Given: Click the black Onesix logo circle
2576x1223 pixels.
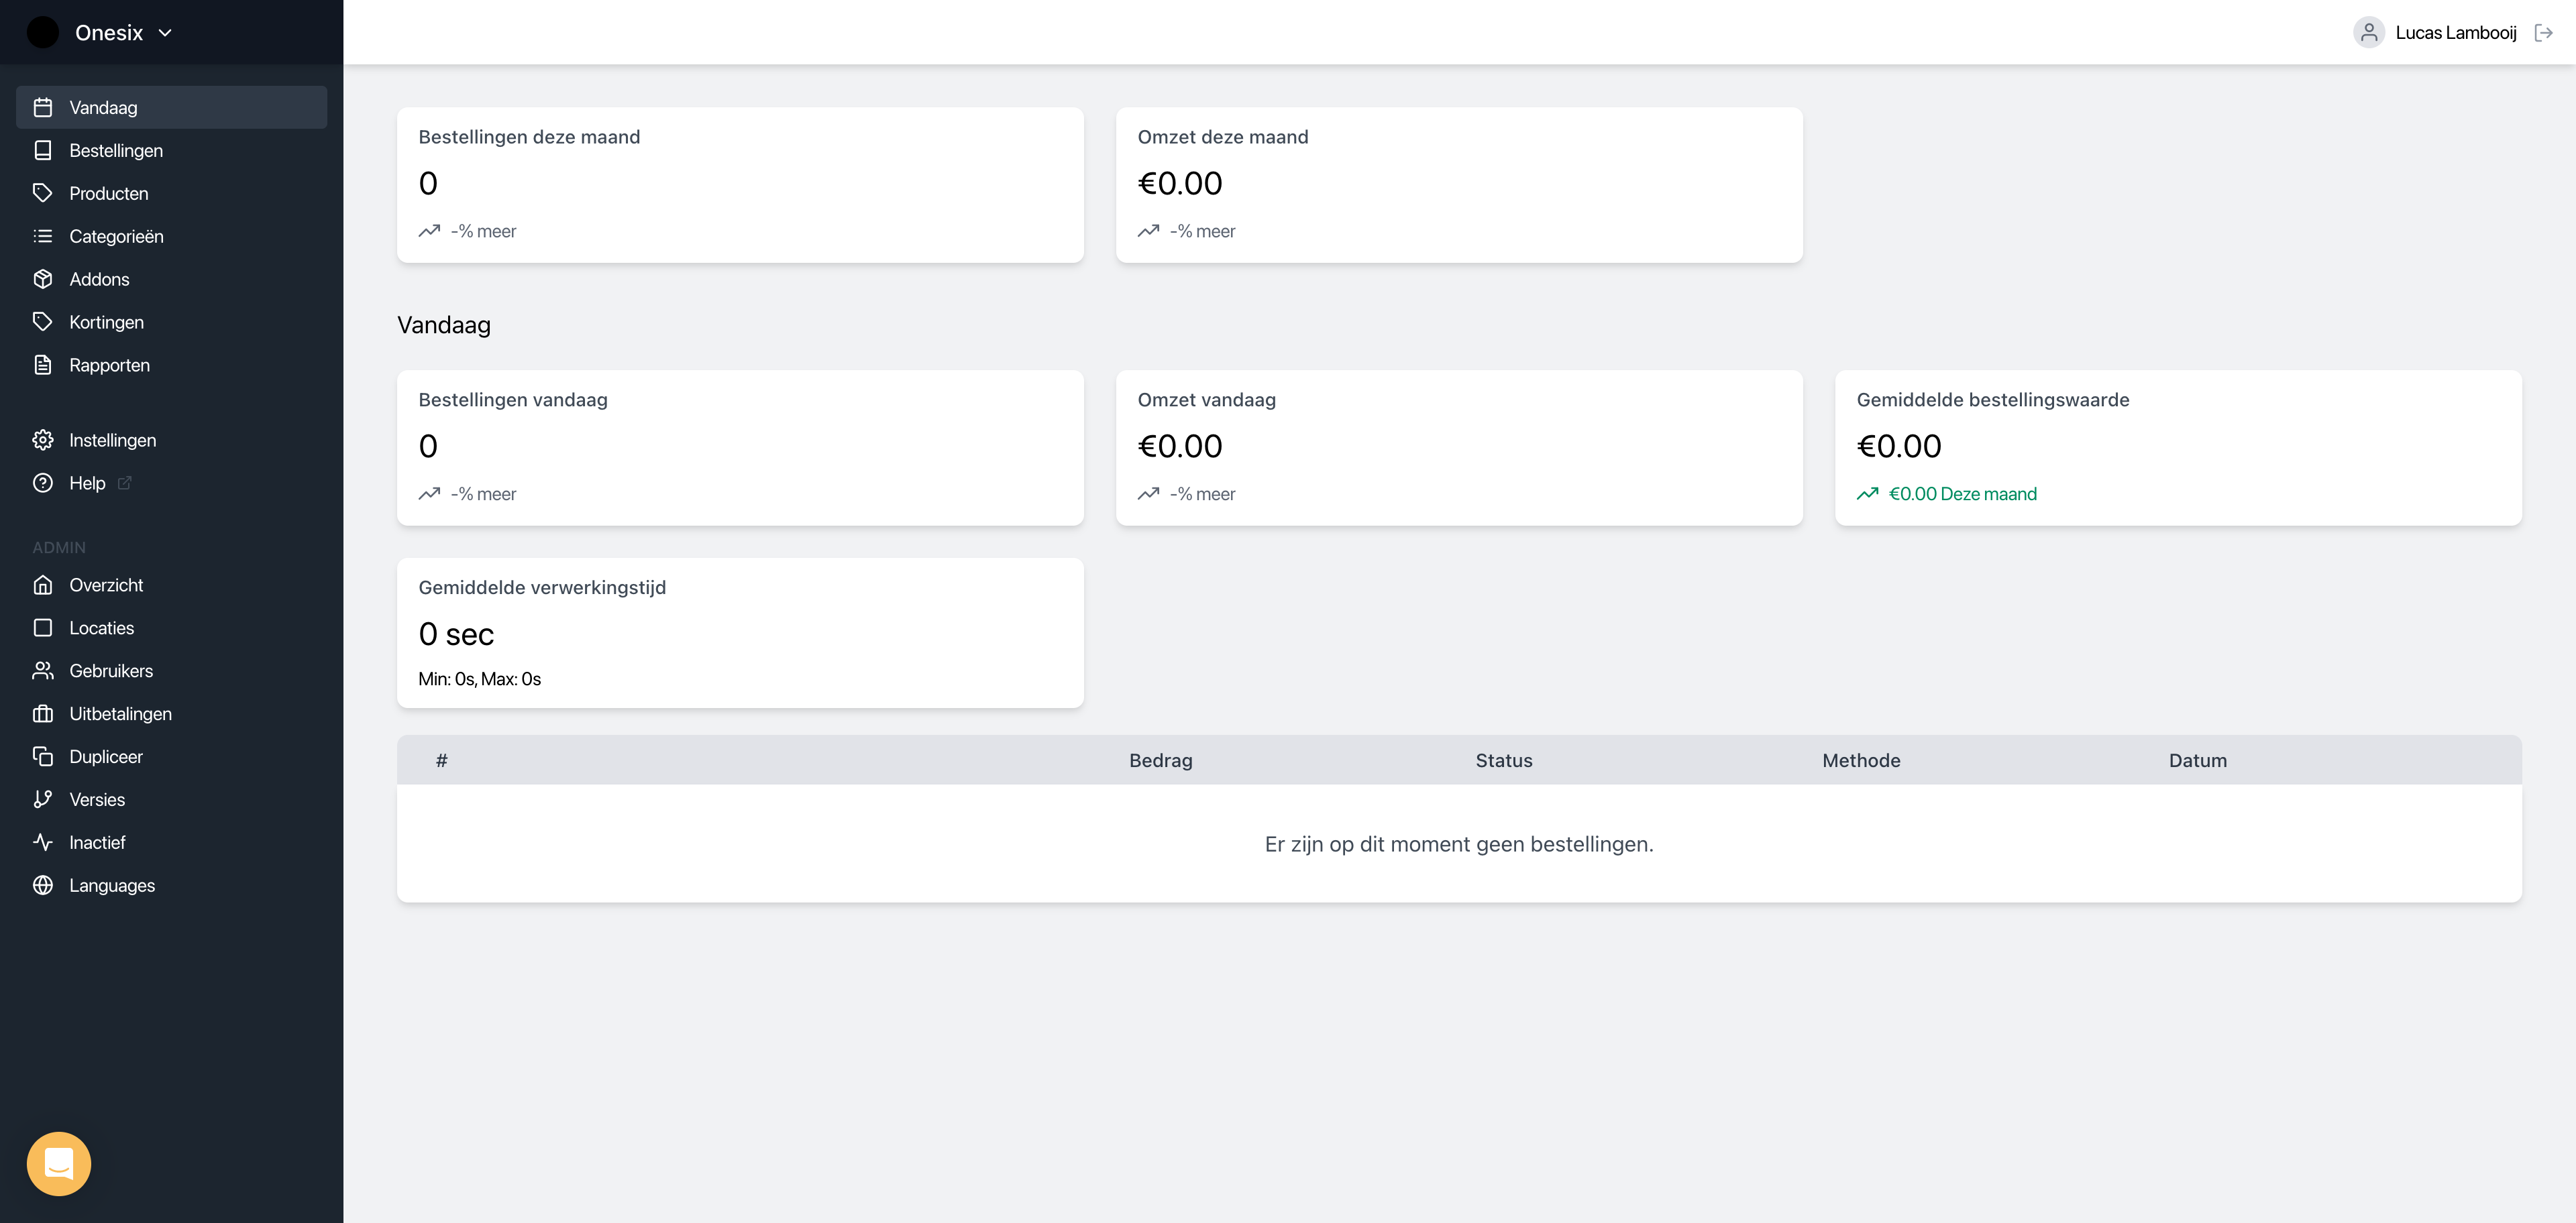Looking at the screenshot, I should click(x=43, y=32).
